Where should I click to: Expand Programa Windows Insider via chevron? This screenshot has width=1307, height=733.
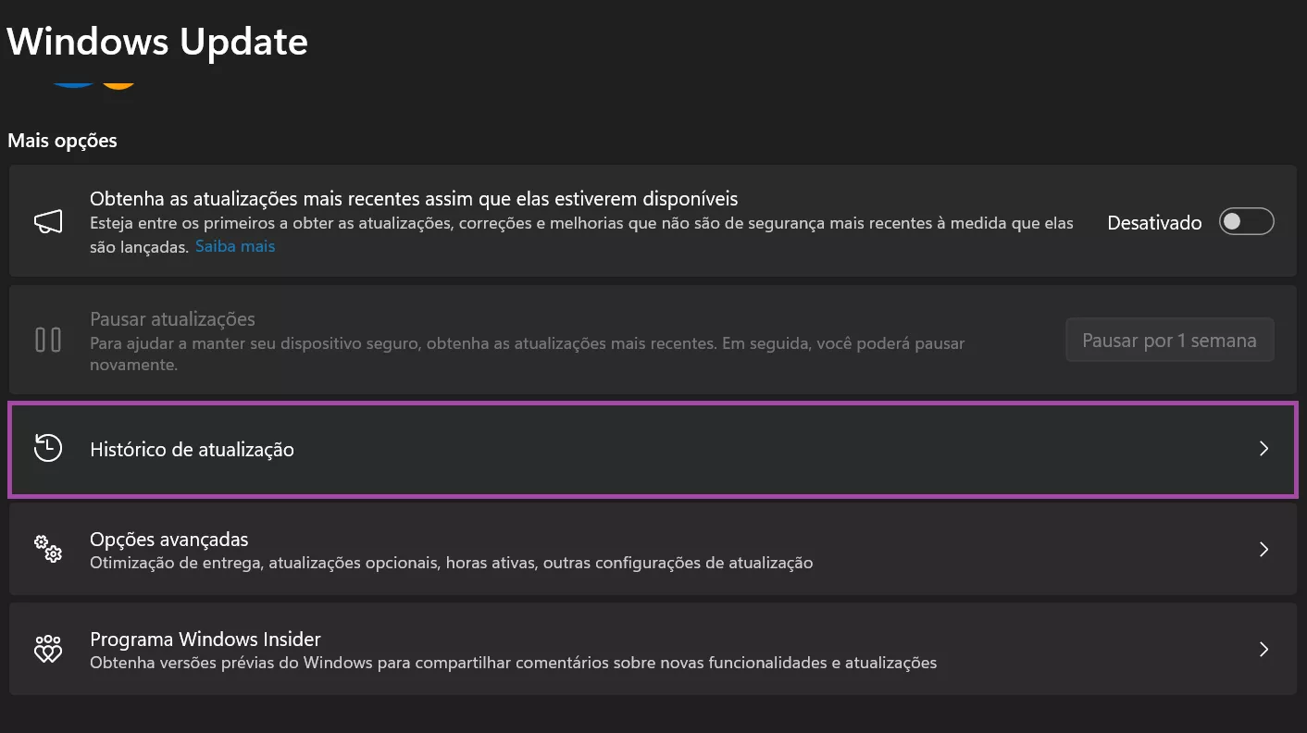tap(1263, 649)
